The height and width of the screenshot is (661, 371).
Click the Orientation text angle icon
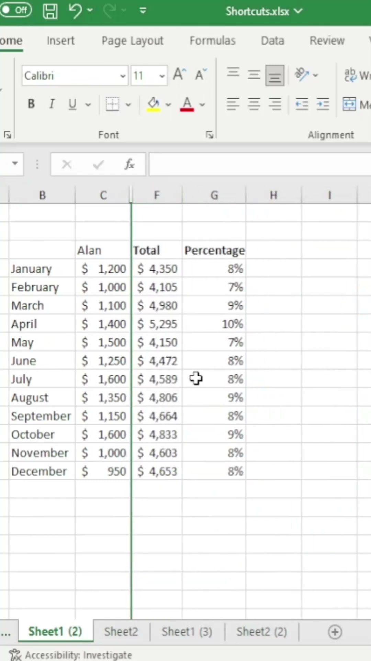tap(302, 75)
